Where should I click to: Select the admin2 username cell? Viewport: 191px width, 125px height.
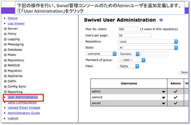pyautogui.click(x=129, y=97)
